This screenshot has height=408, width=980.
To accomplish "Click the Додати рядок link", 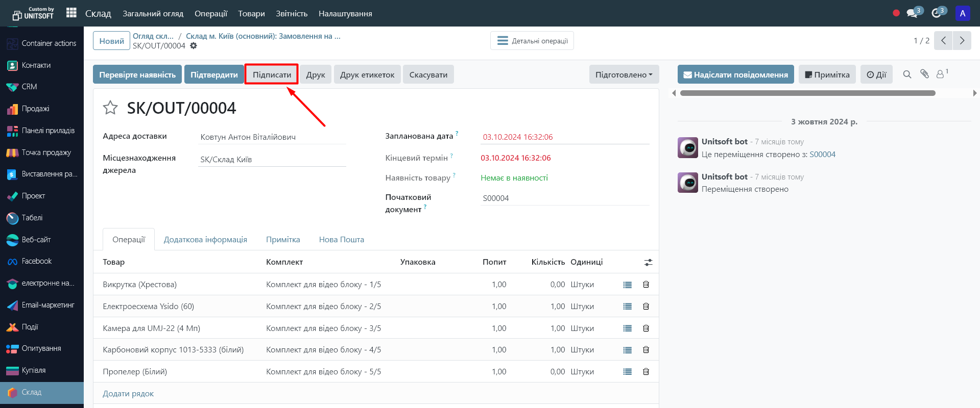I will 128,394.
